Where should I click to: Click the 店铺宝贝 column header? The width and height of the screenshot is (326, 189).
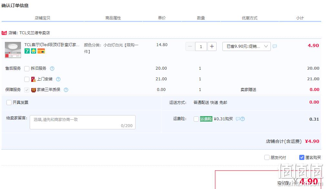coord(42,18)
